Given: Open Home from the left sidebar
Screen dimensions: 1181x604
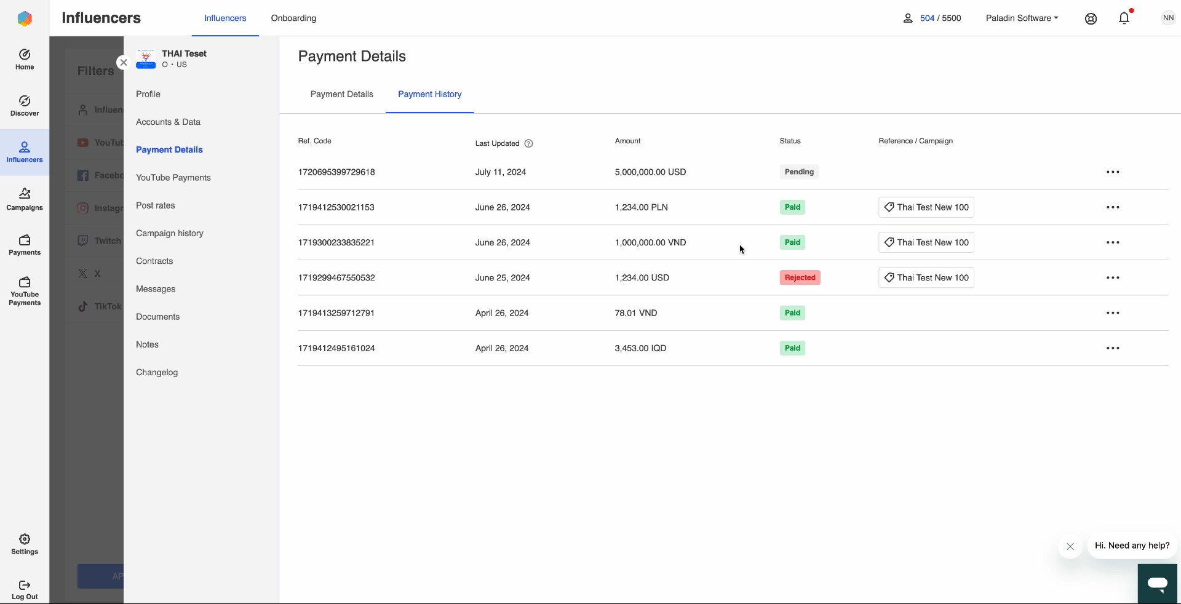Looking at the screenshot, I should [x=25, y=60].
